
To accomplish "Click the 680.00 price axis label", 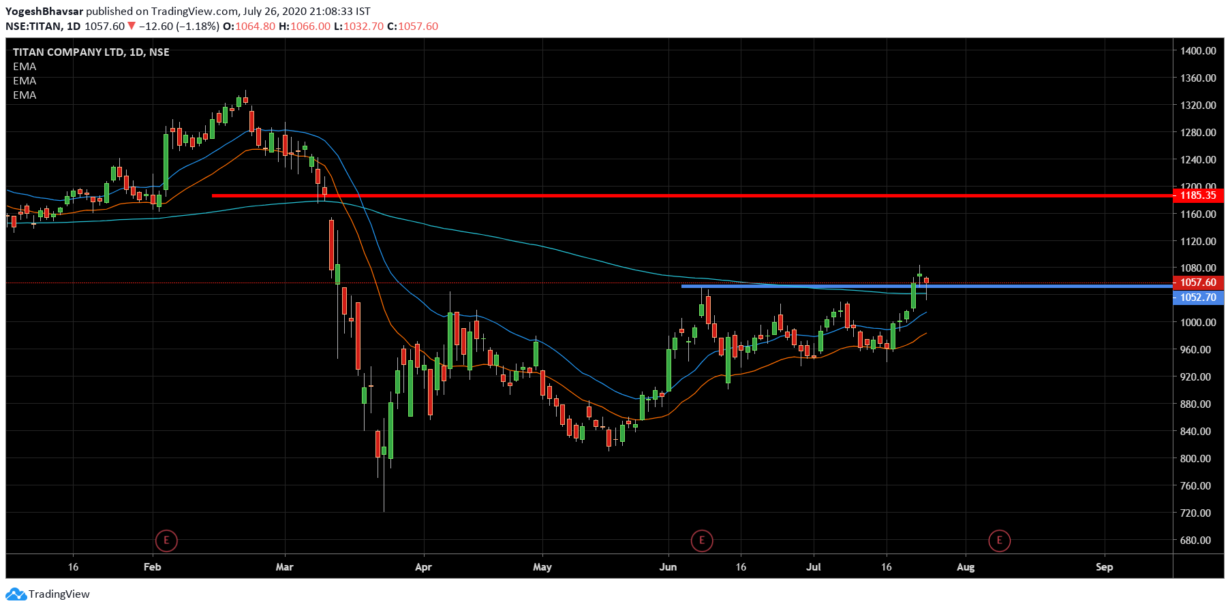I will [x=1195, y=540].
